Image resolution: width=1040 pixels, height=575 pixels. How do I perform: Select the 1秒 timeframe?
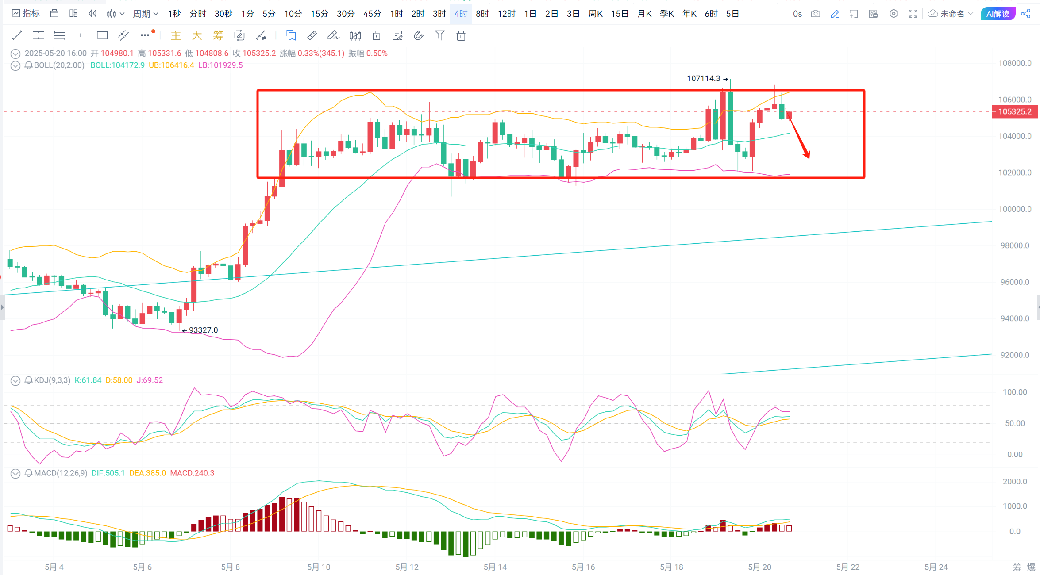174,14
